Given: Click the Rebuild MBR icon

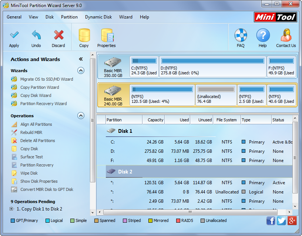Looking at the screenshot, I should click(14, 132).
